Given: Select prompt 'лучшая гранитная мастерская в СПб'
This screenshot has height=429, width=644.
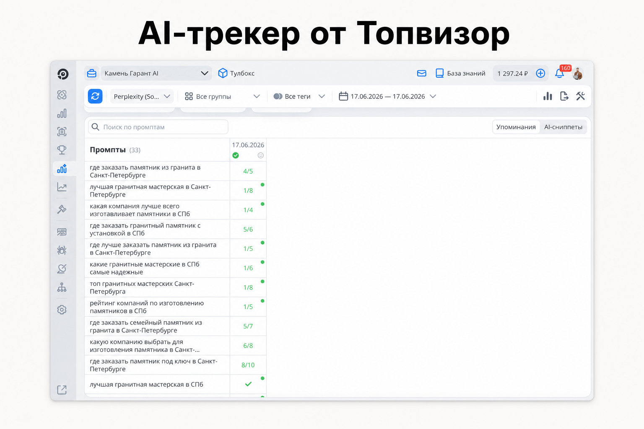Looking at the screenshot, I should pyautogui.click(x=157, y=384).
